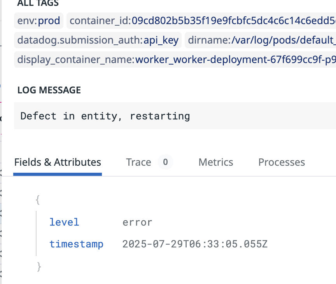
Task: Click the LOG MESSAGE section heading
Action: (x=49, y=90)
